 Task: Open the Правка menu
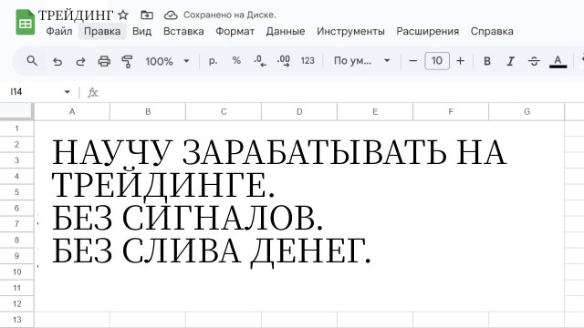click(x=102, y=31)
